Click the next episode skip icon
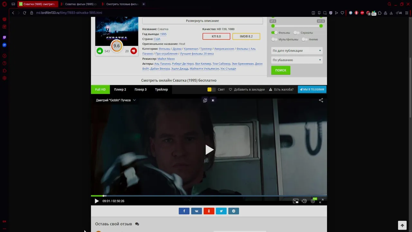This screenshot has width=412, height=232. [213, 100]
